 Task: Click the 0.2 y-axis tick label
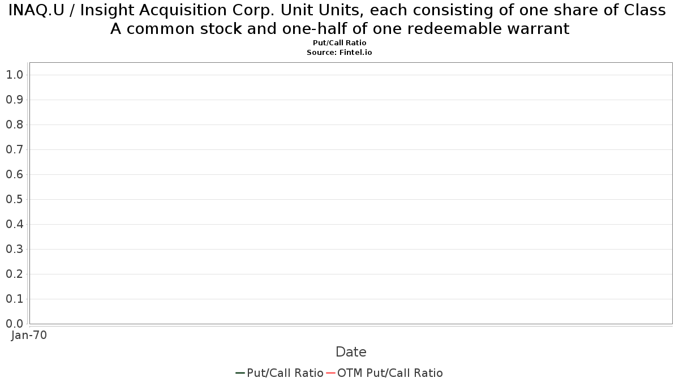(15, 274)
